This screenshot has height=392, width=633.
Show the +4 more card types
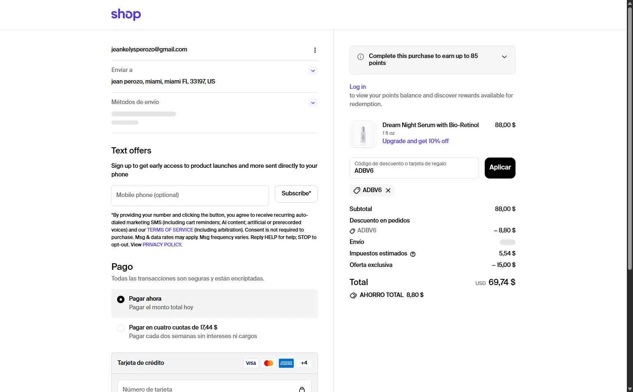coord(304,363)
